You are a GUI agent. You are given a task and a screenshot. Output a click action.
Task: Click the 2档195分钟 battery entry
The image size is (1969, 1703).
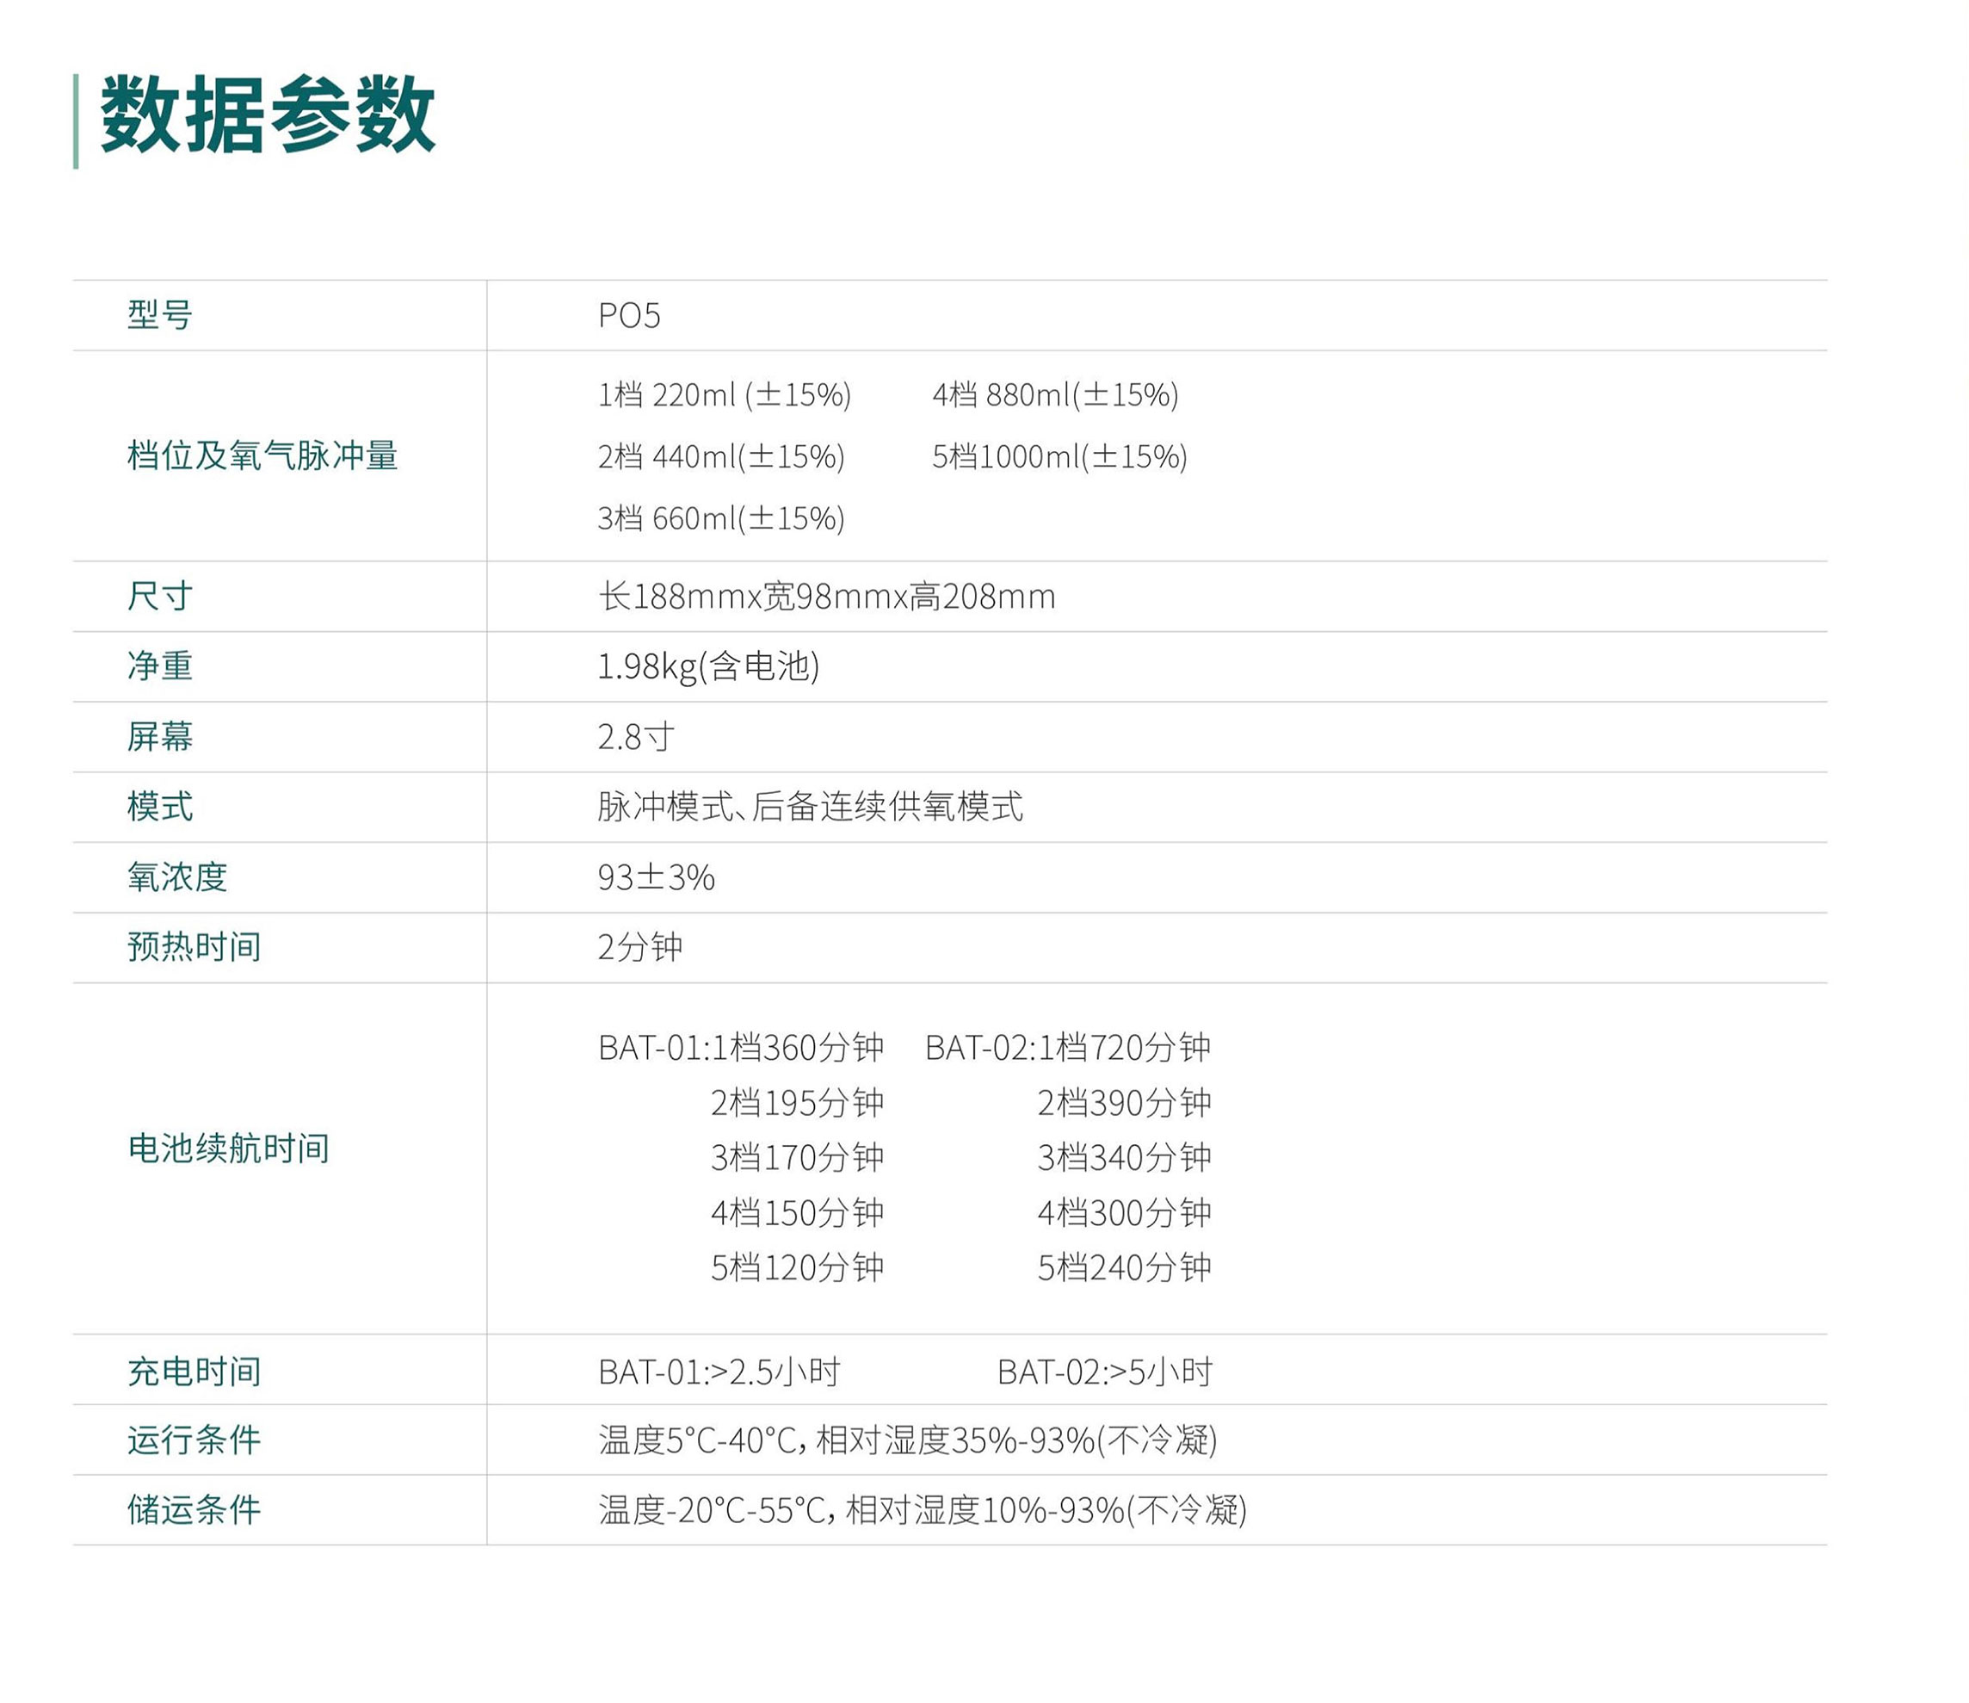(x=797, y=1103)
